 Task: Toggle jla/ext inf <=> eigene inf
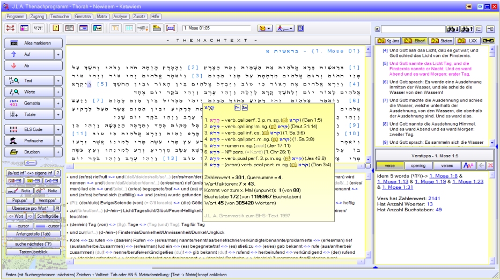[30, 173]
